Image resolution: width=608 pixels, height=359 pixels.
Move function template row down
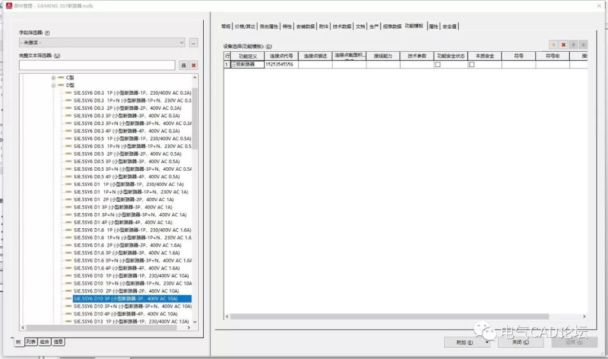tap(583, 45)
